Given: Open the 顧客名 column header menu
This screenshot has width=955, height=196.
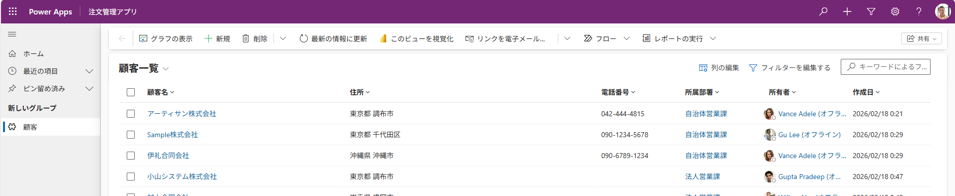Looking at the screenshot, I should (x=161, y=92).
